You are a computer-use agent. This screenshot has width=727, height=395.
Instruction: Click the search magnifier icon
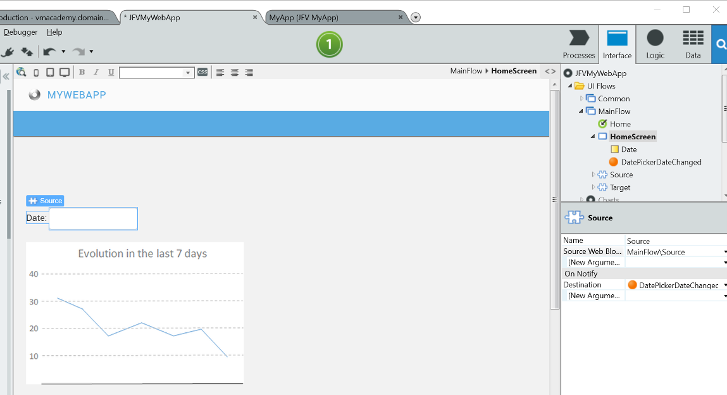721,44
